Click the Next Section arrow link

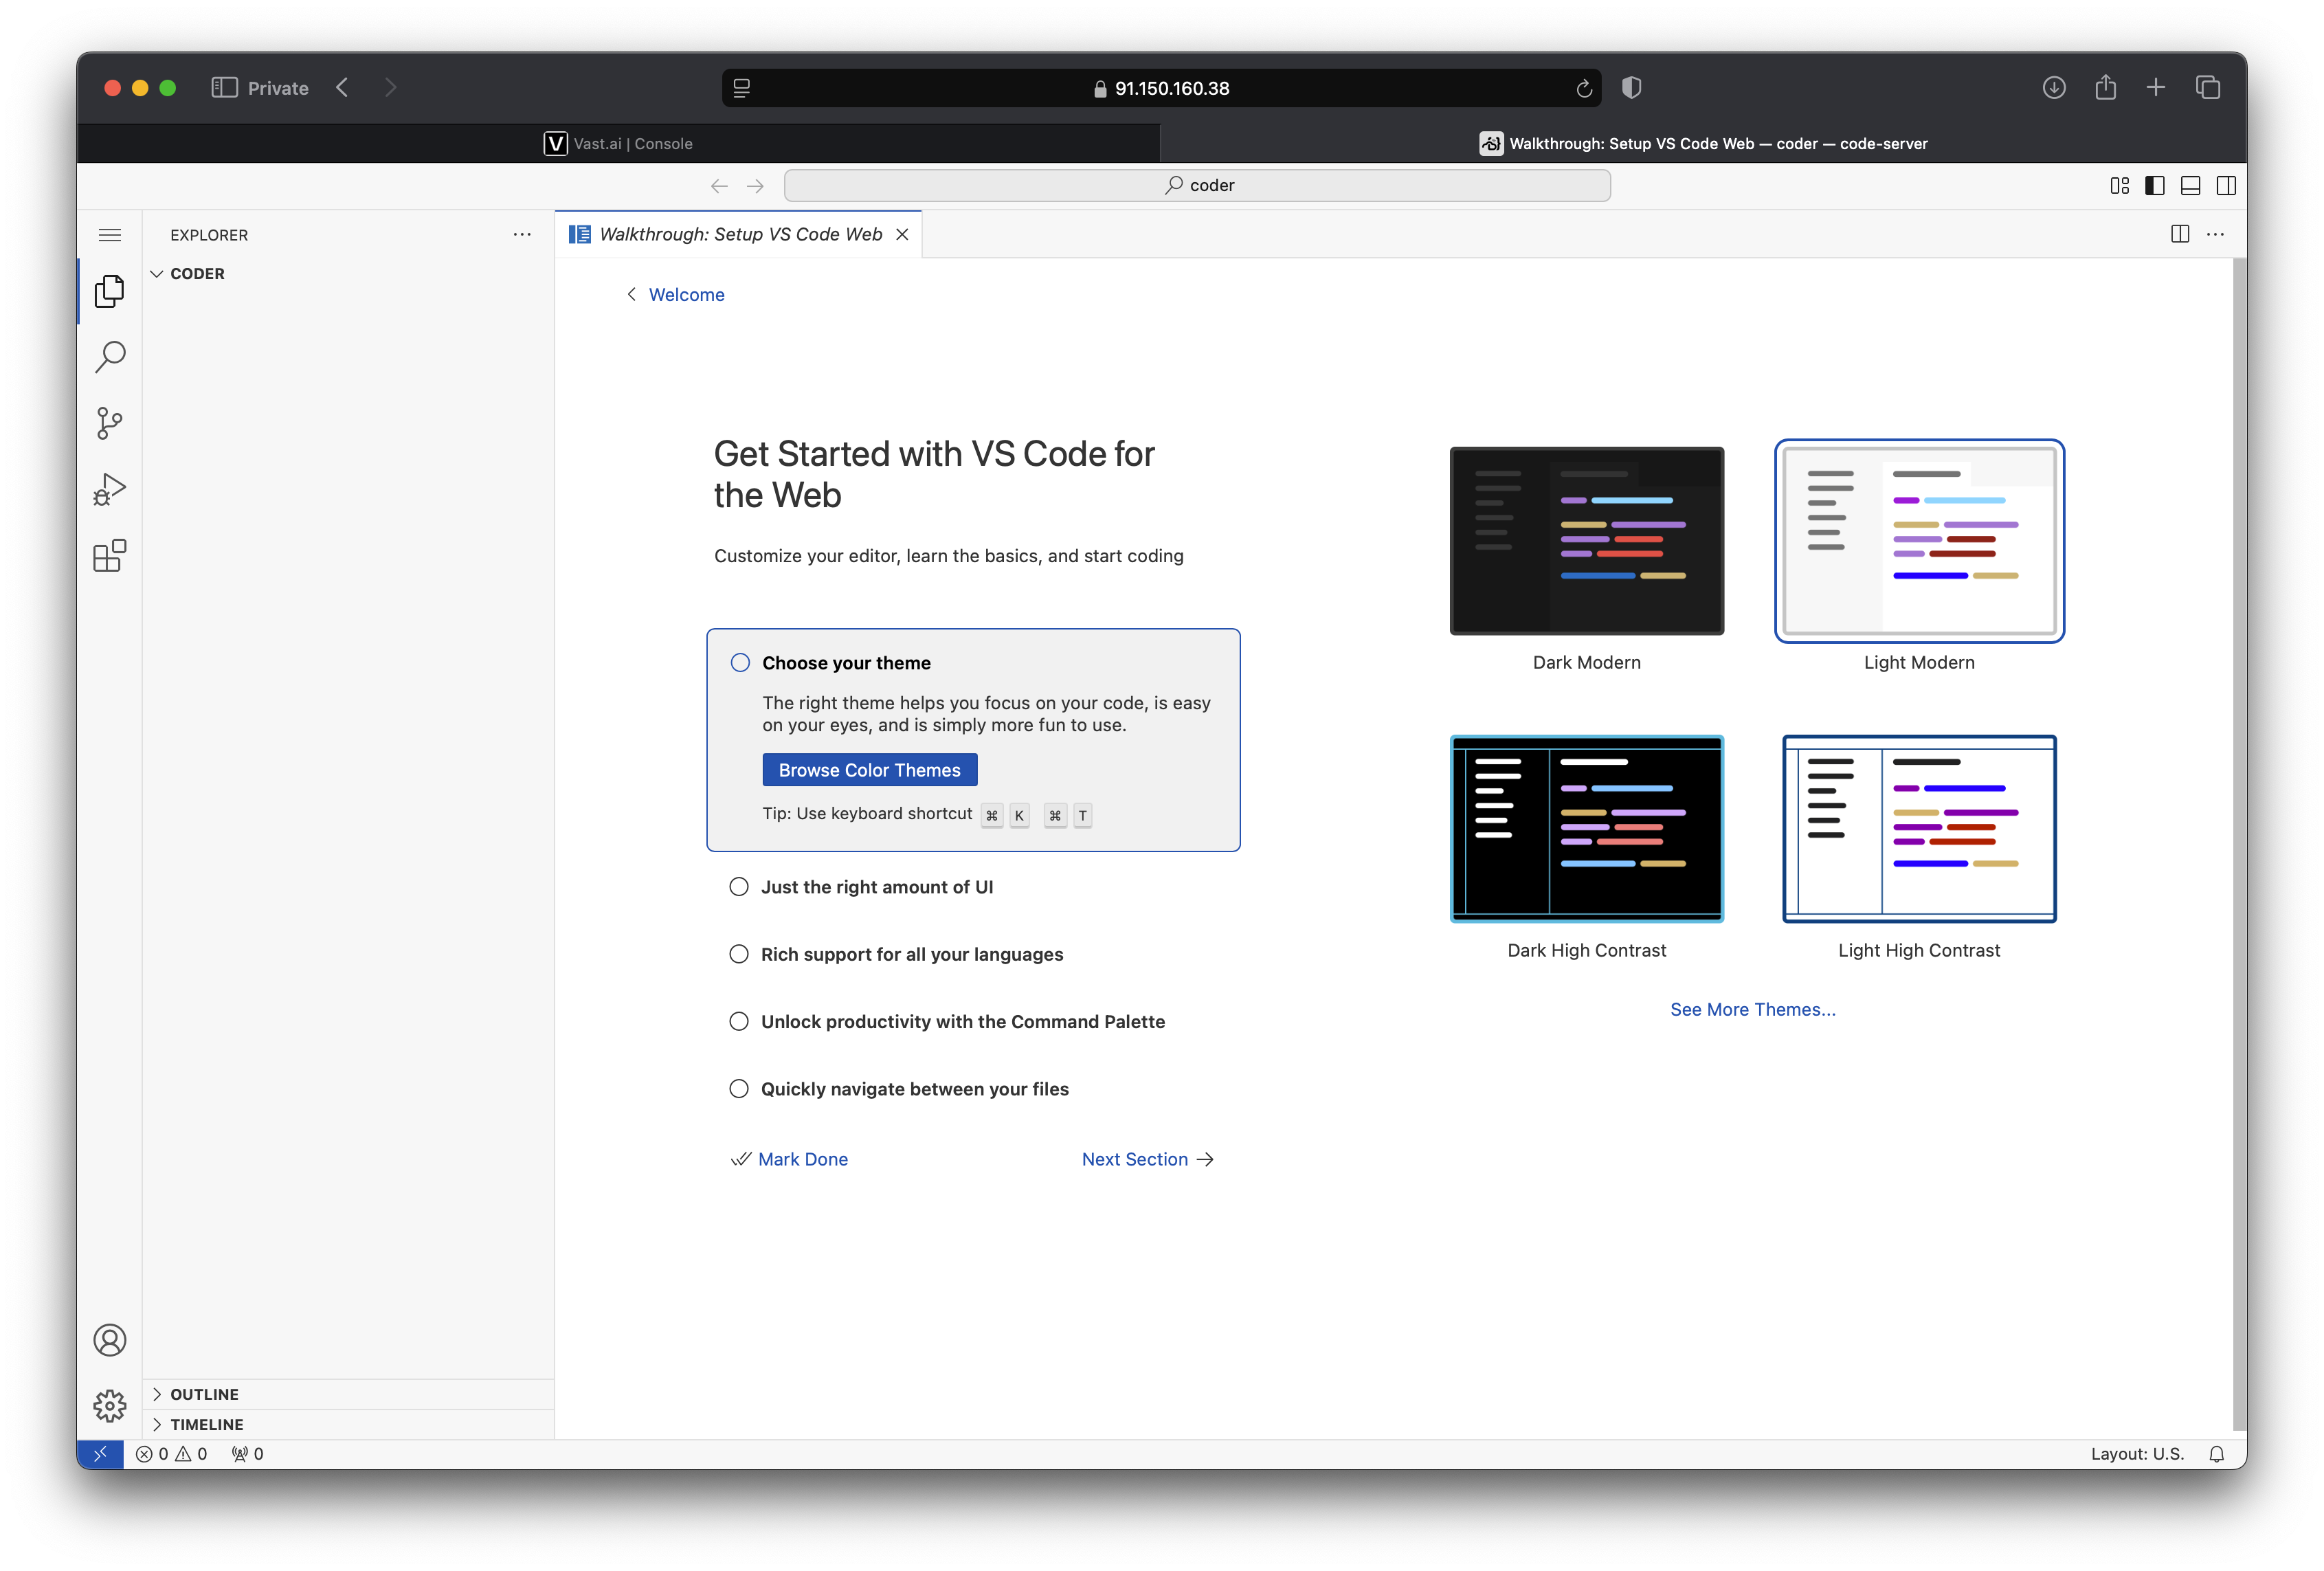click(x=1148, y=1157)
